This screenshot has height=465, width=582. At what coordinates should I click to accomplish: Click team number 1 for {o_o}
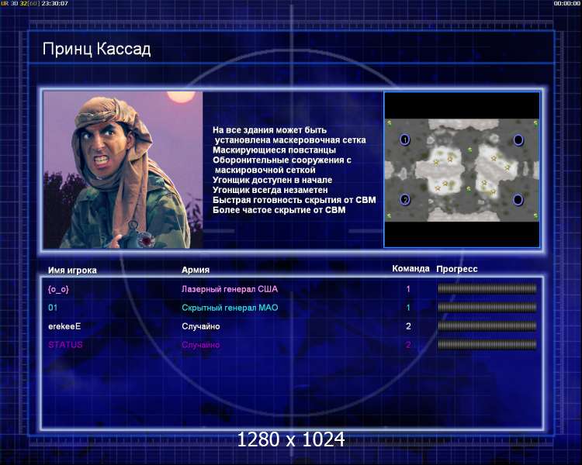pos(408,289)
